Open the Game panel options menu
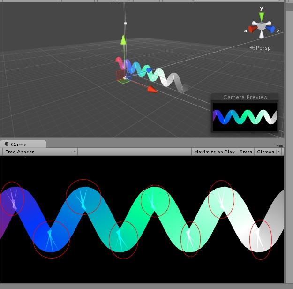This screenshot has width=293, height=289. [280, 145]
